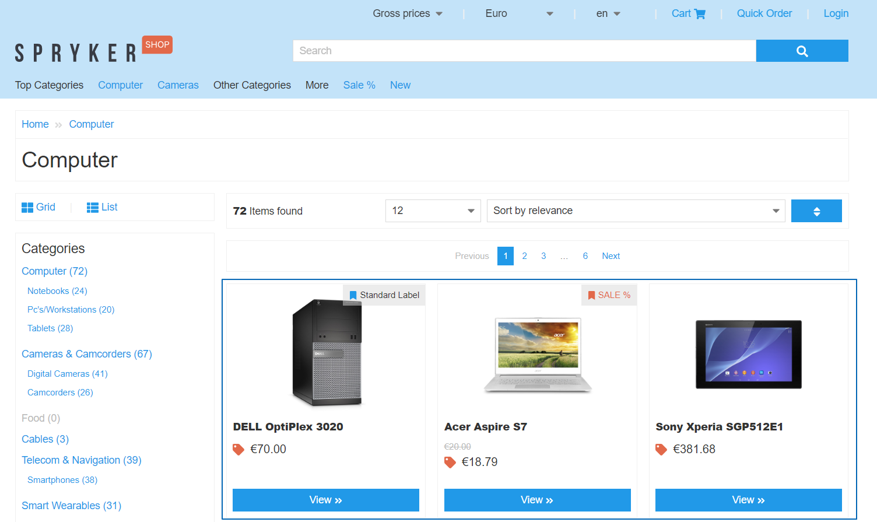The width and height of the screenshot is (877, 522).
Task: Go to results page 3
Action: (x=543, y=256)
